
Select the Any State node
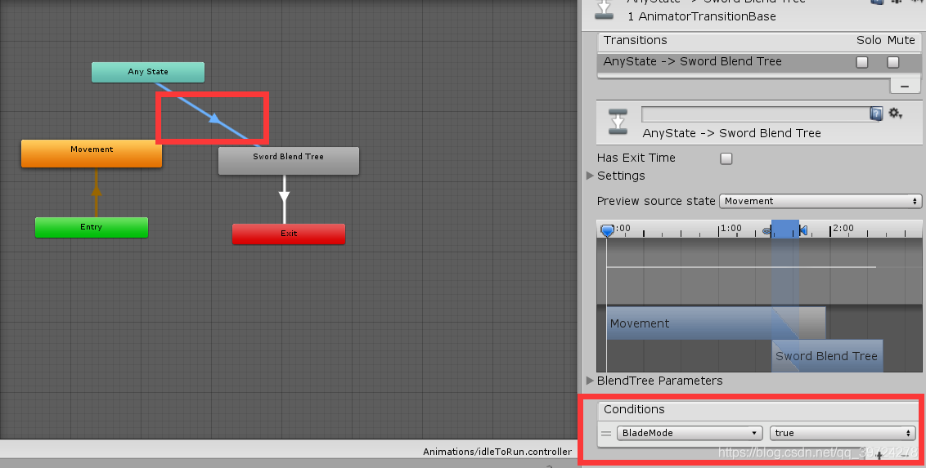click(x=147, y=72)
